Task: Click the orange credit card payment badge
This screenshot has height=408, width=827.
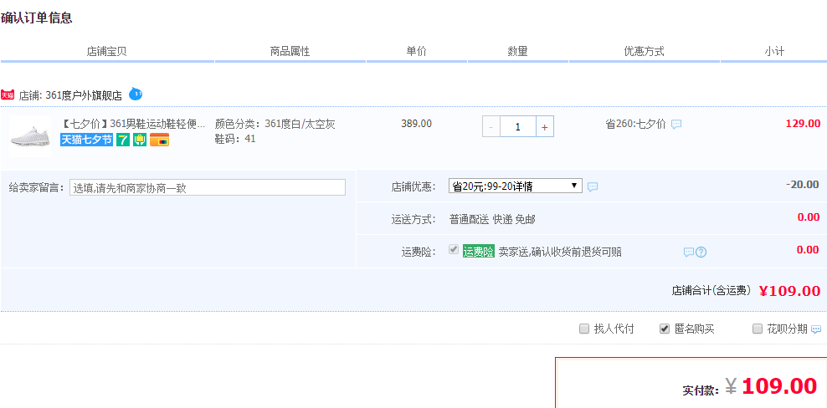Action: coord(159,140)
